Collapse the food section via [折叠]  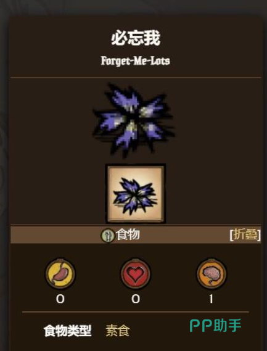(x=245, y=235)
